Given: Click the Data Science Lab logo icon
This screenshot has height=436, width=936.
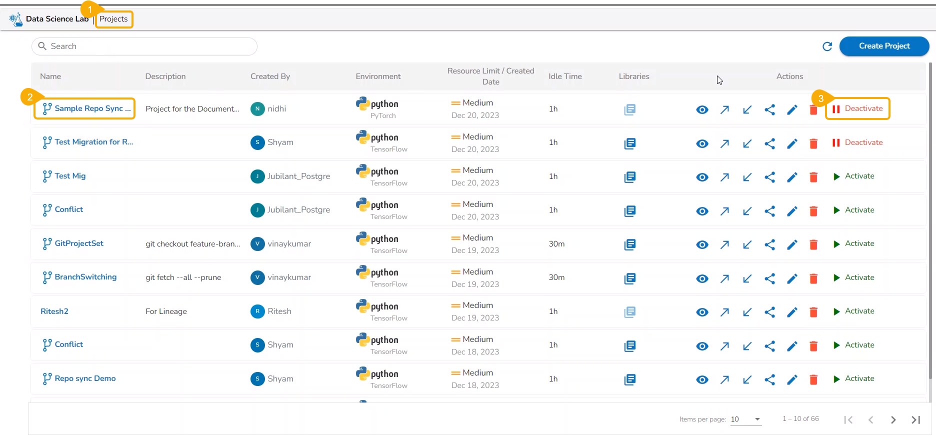Looking at the screenshot, I should click(16, 19).
